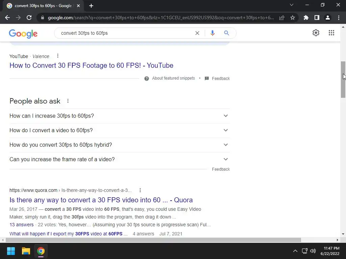
Task: Click the share page icon in address bar
Action: (282, 18)
